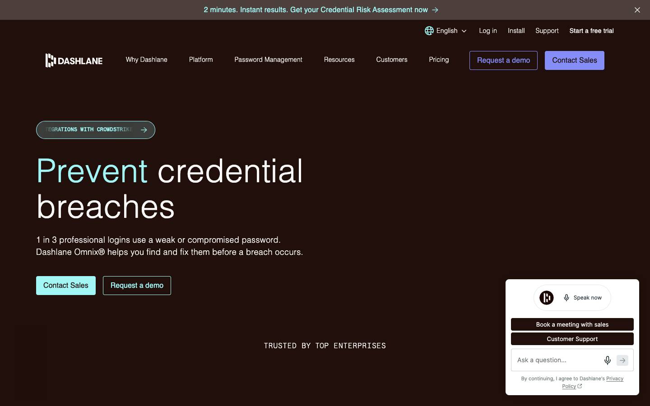Viewport: 650px width, 406px height.
Task: Click the Prevent credential breaches headline
Action: [170, 189]
